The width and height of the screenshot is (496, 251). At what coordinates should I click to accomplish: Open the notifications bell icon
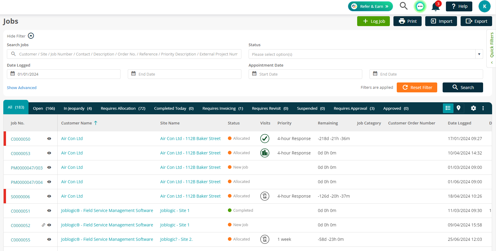(x=436, y=7)
